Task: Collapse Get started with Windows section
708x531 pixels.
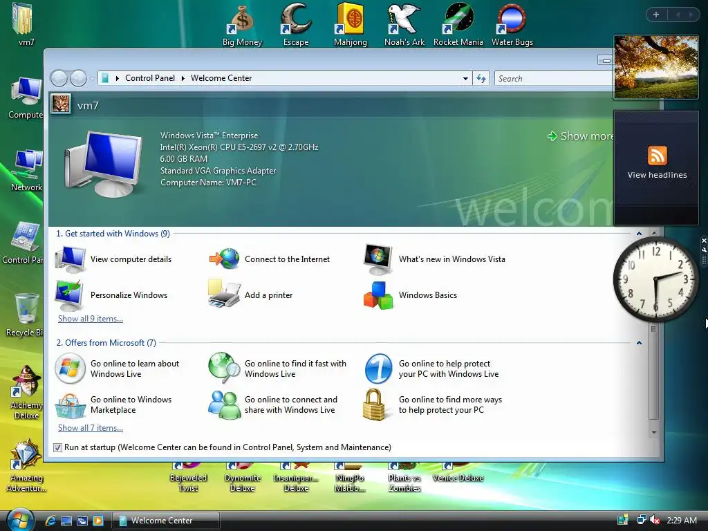Action: click(x=639, y=234)
